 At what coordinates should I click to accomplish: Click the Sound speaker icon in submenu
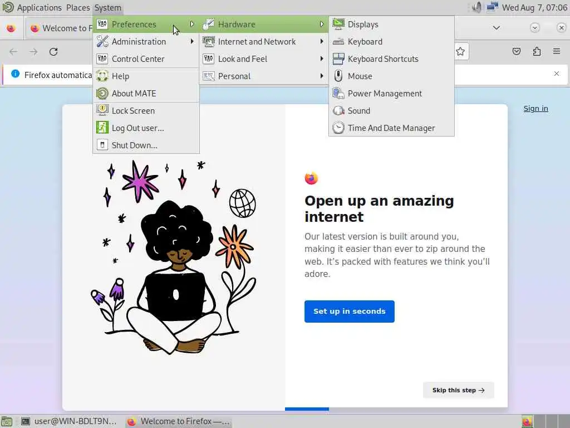(x=338, y=111)
